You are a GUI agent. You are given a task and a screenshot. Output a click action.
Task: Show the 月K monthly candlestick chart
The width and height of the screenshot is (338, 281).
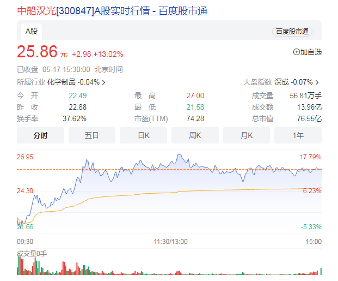click(247, 135)
